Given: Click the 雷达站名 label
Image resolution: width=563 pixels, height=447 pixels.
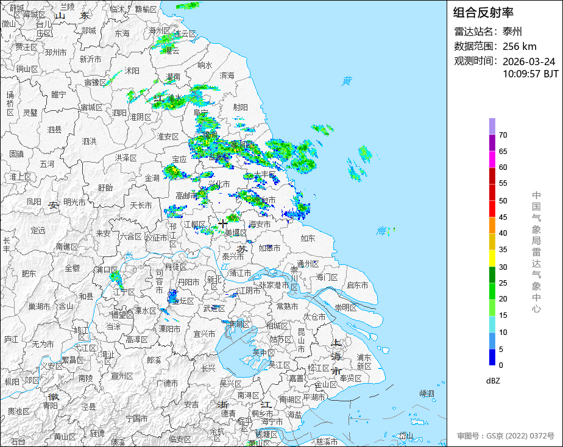Looking at the screenshot, I should click(476, 32).
